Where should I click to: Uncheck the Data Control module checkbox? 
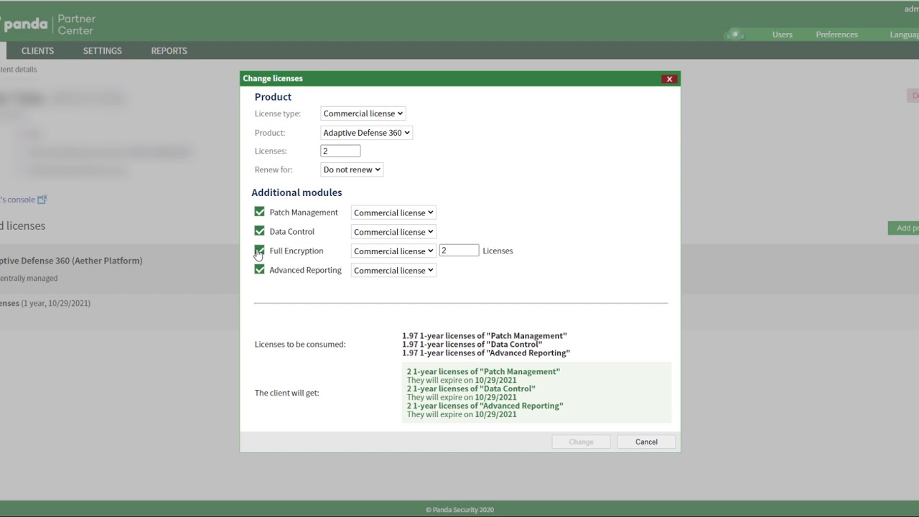(259, 231)
